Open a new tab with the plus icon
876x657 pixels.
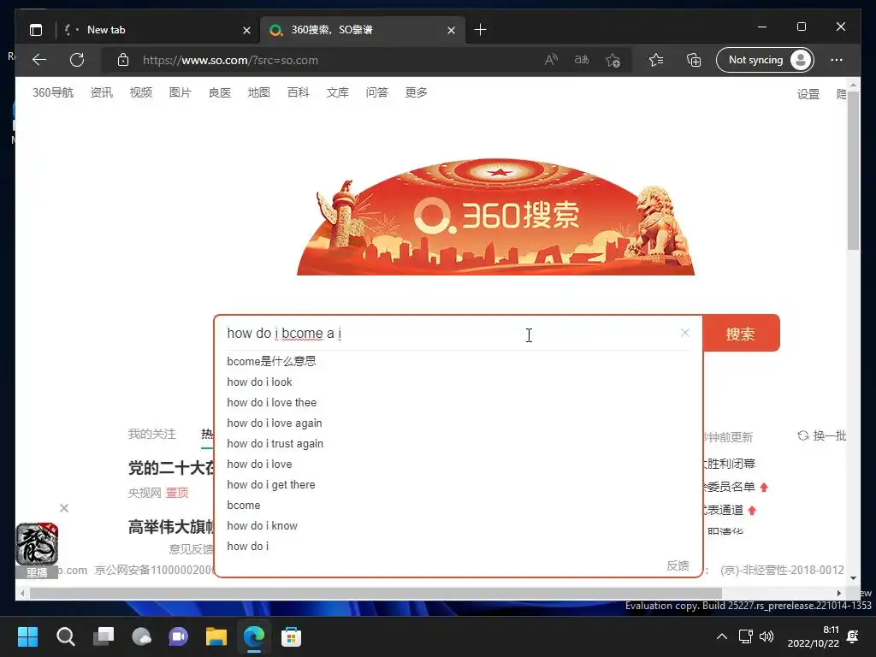coord(480,30)
